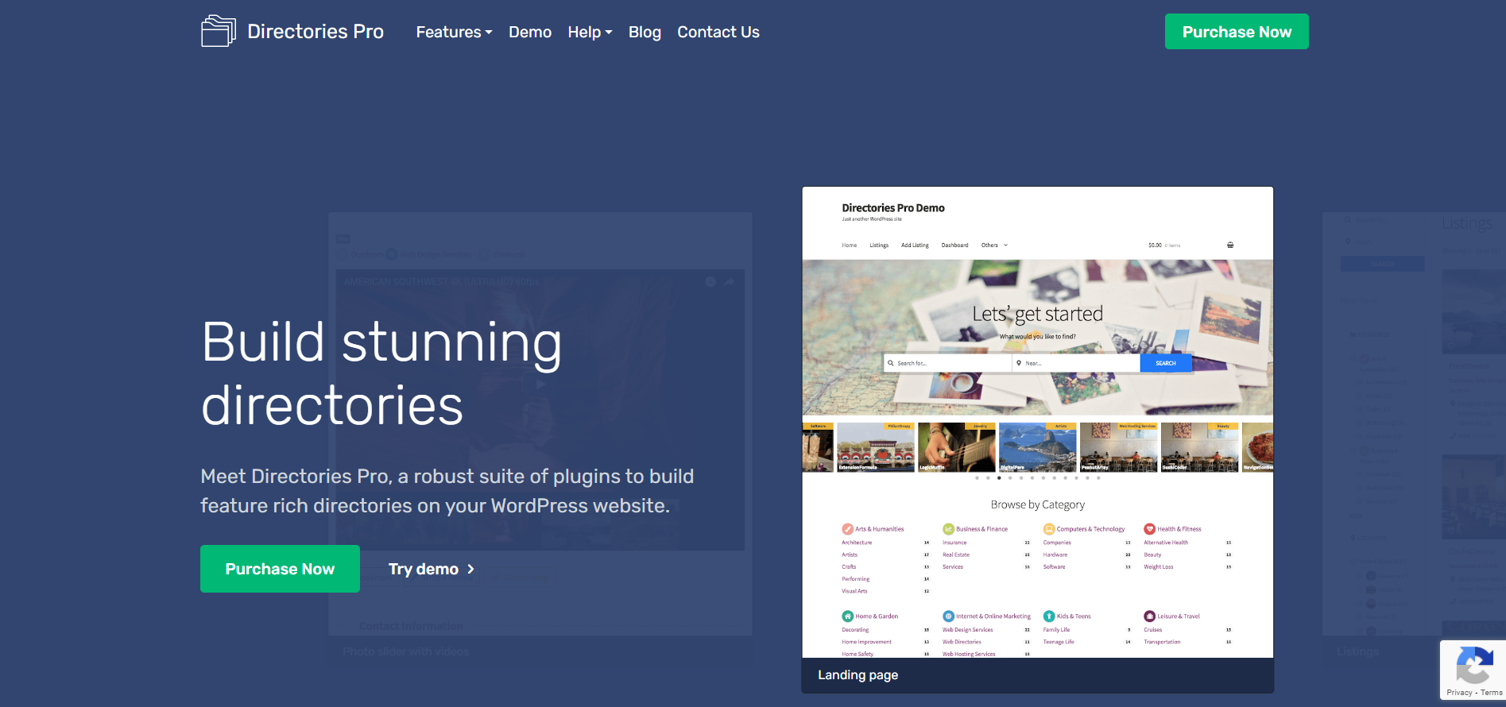1506x707 pixels.
Task: Click the Browse by Category heading
Action: [1038, 504]
